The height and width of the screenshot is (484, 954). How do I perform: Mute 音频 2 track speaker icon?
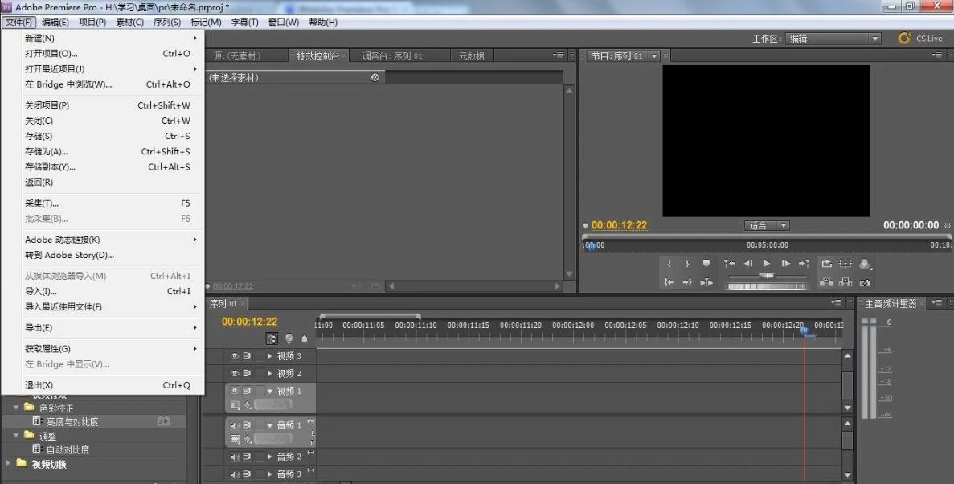tap(235, 457)
